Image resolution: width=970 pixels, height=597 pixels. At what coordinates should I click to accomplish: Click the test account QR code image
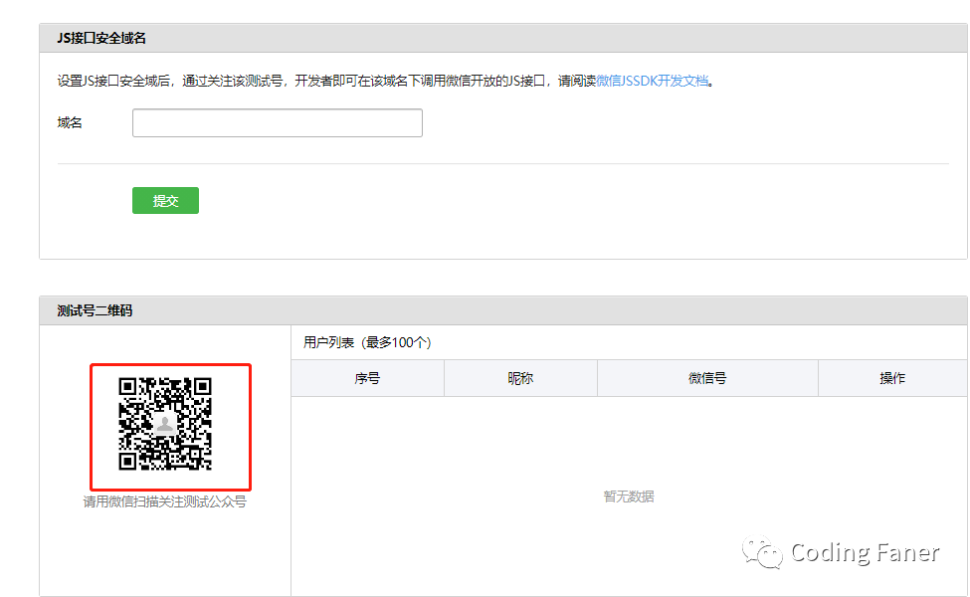point(165,424)
